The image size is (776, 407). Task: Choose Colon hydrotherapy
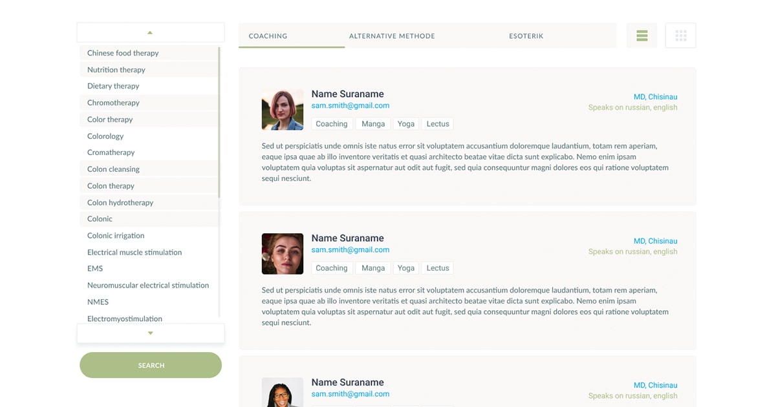(x=149, y=203)
